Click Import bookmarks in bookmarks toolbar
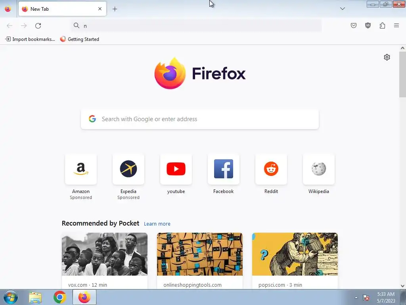Screen dimensions: 406x305 pos(30,39)
